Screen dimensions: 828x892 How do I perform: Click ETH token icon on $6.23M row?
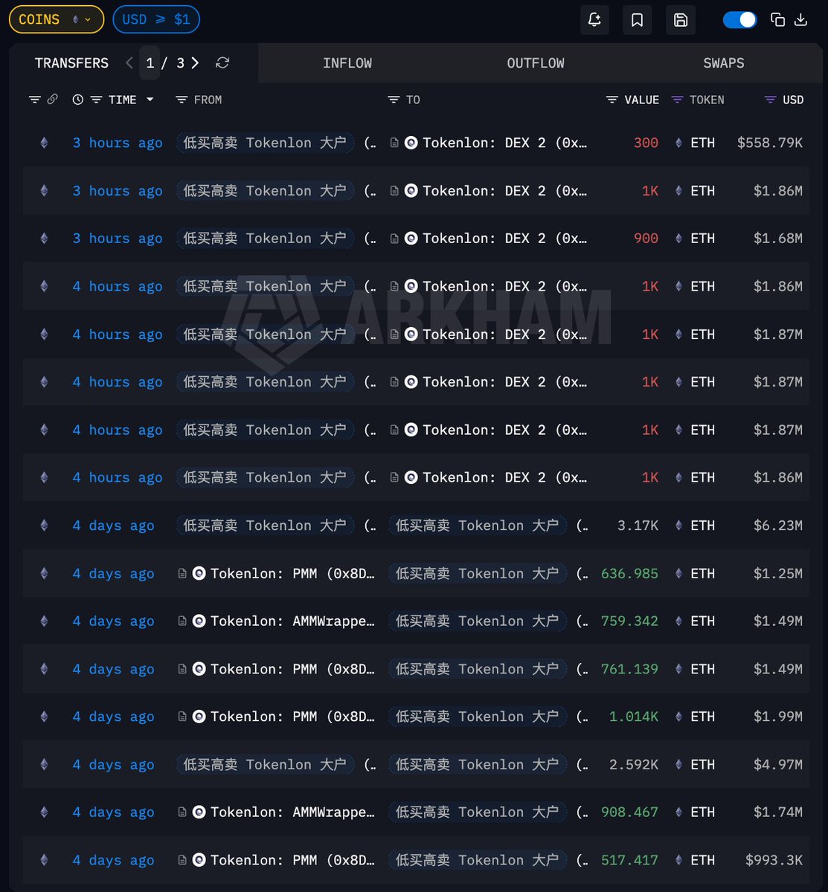coord(678,526)
